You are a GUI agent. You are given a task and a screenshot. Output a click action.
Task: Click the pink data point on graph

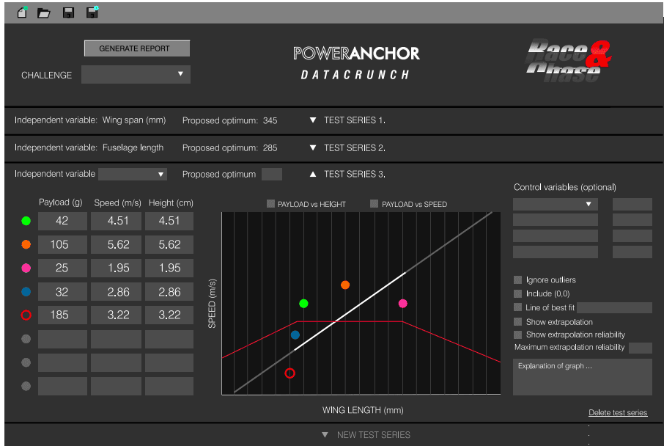[x=402, y=304]
